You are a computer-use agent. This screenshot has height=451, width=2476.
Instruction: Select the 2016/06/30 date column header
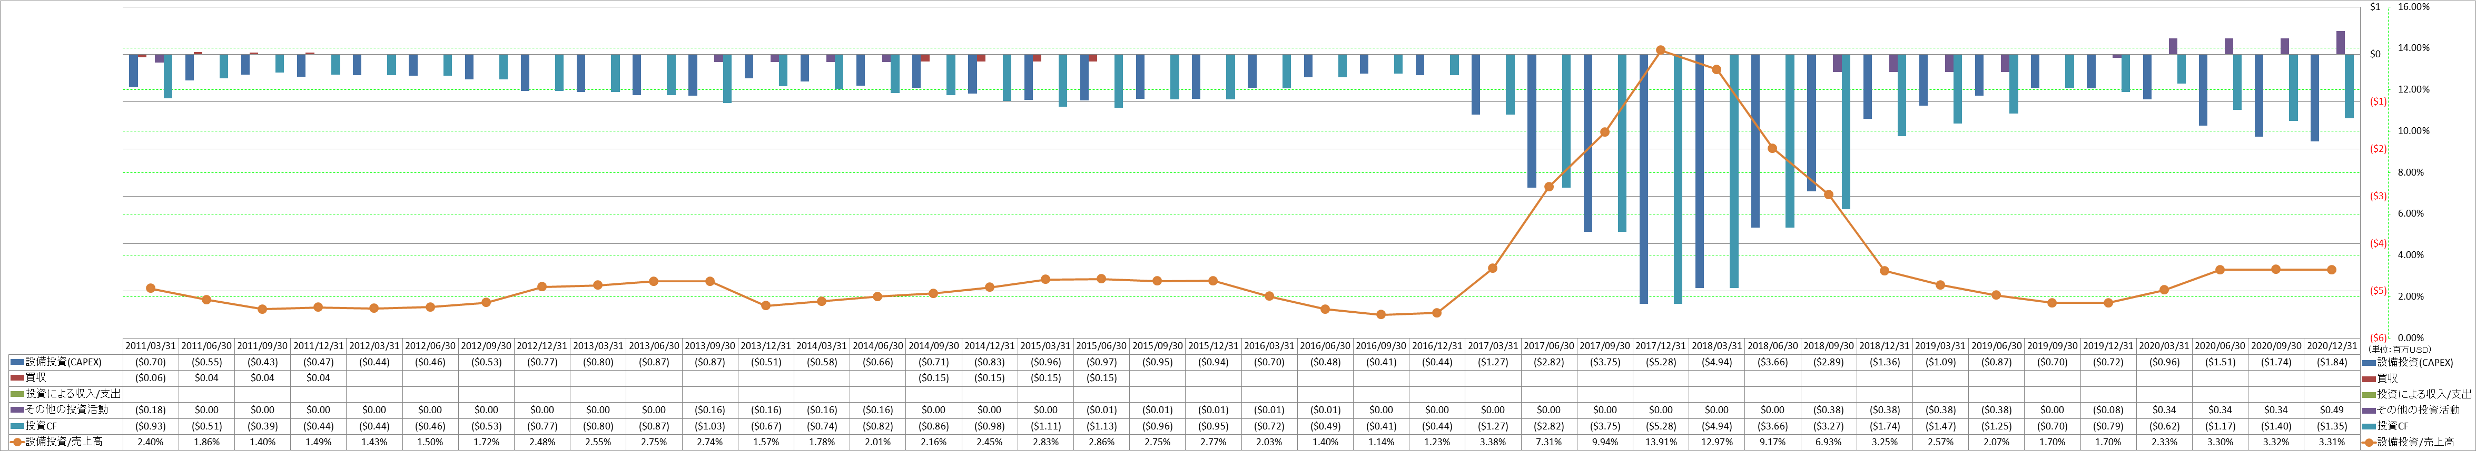[1325, 346]
